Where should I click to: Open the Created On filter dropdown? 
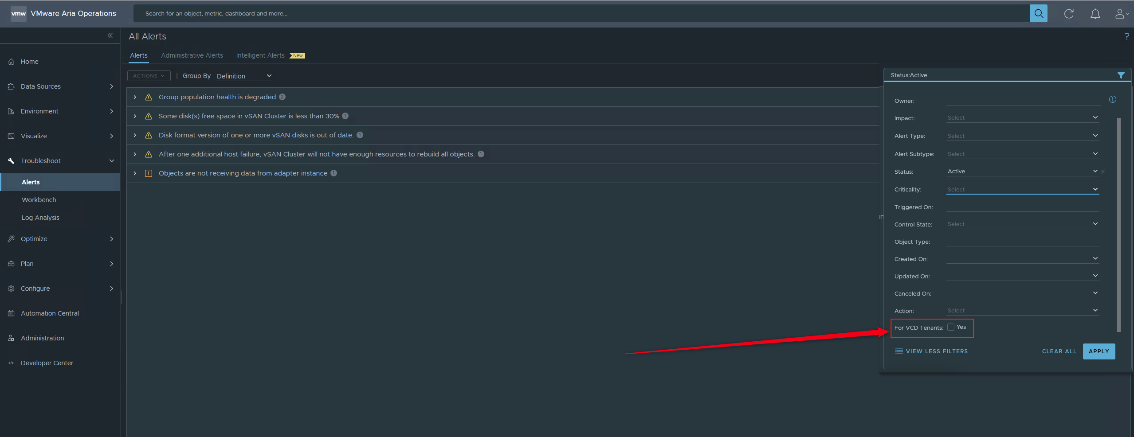1022,259
